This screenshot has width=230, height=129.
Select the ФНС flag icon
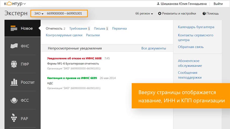[x=14, y=46]
